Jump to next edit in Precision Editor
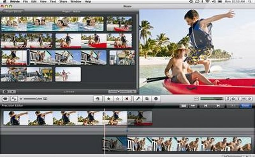 [218, 106]
